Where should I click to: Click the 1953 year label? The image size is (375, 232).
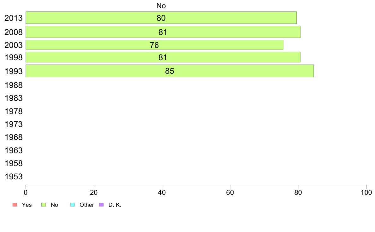[14, 177]
